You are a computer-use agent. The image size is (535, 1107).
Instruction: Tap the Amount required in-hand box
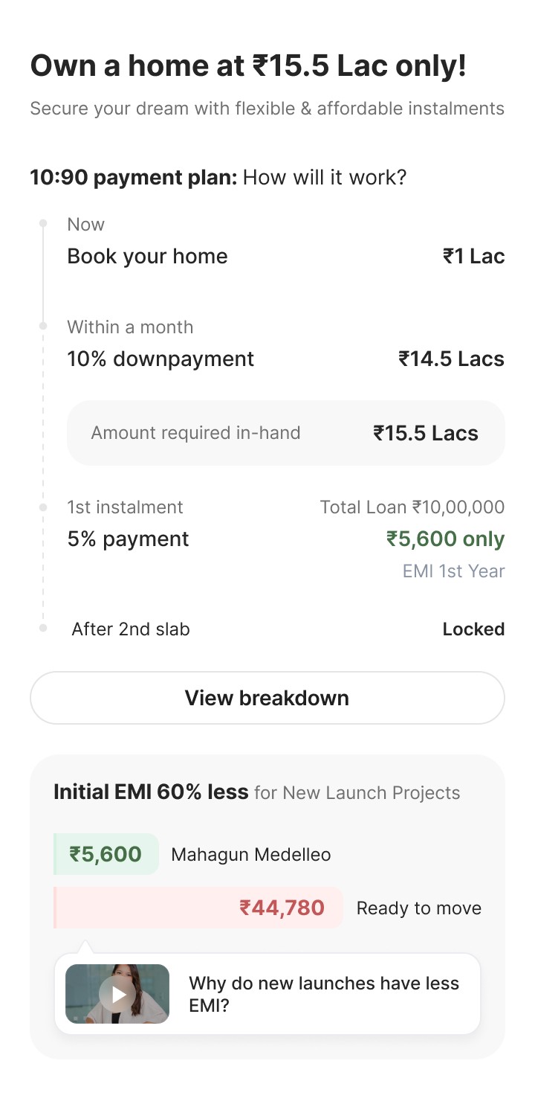tap(285, 433)
